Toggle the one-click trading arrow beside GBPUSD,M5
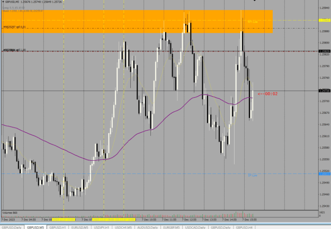The image size is (331, 229). click(3, 2)
